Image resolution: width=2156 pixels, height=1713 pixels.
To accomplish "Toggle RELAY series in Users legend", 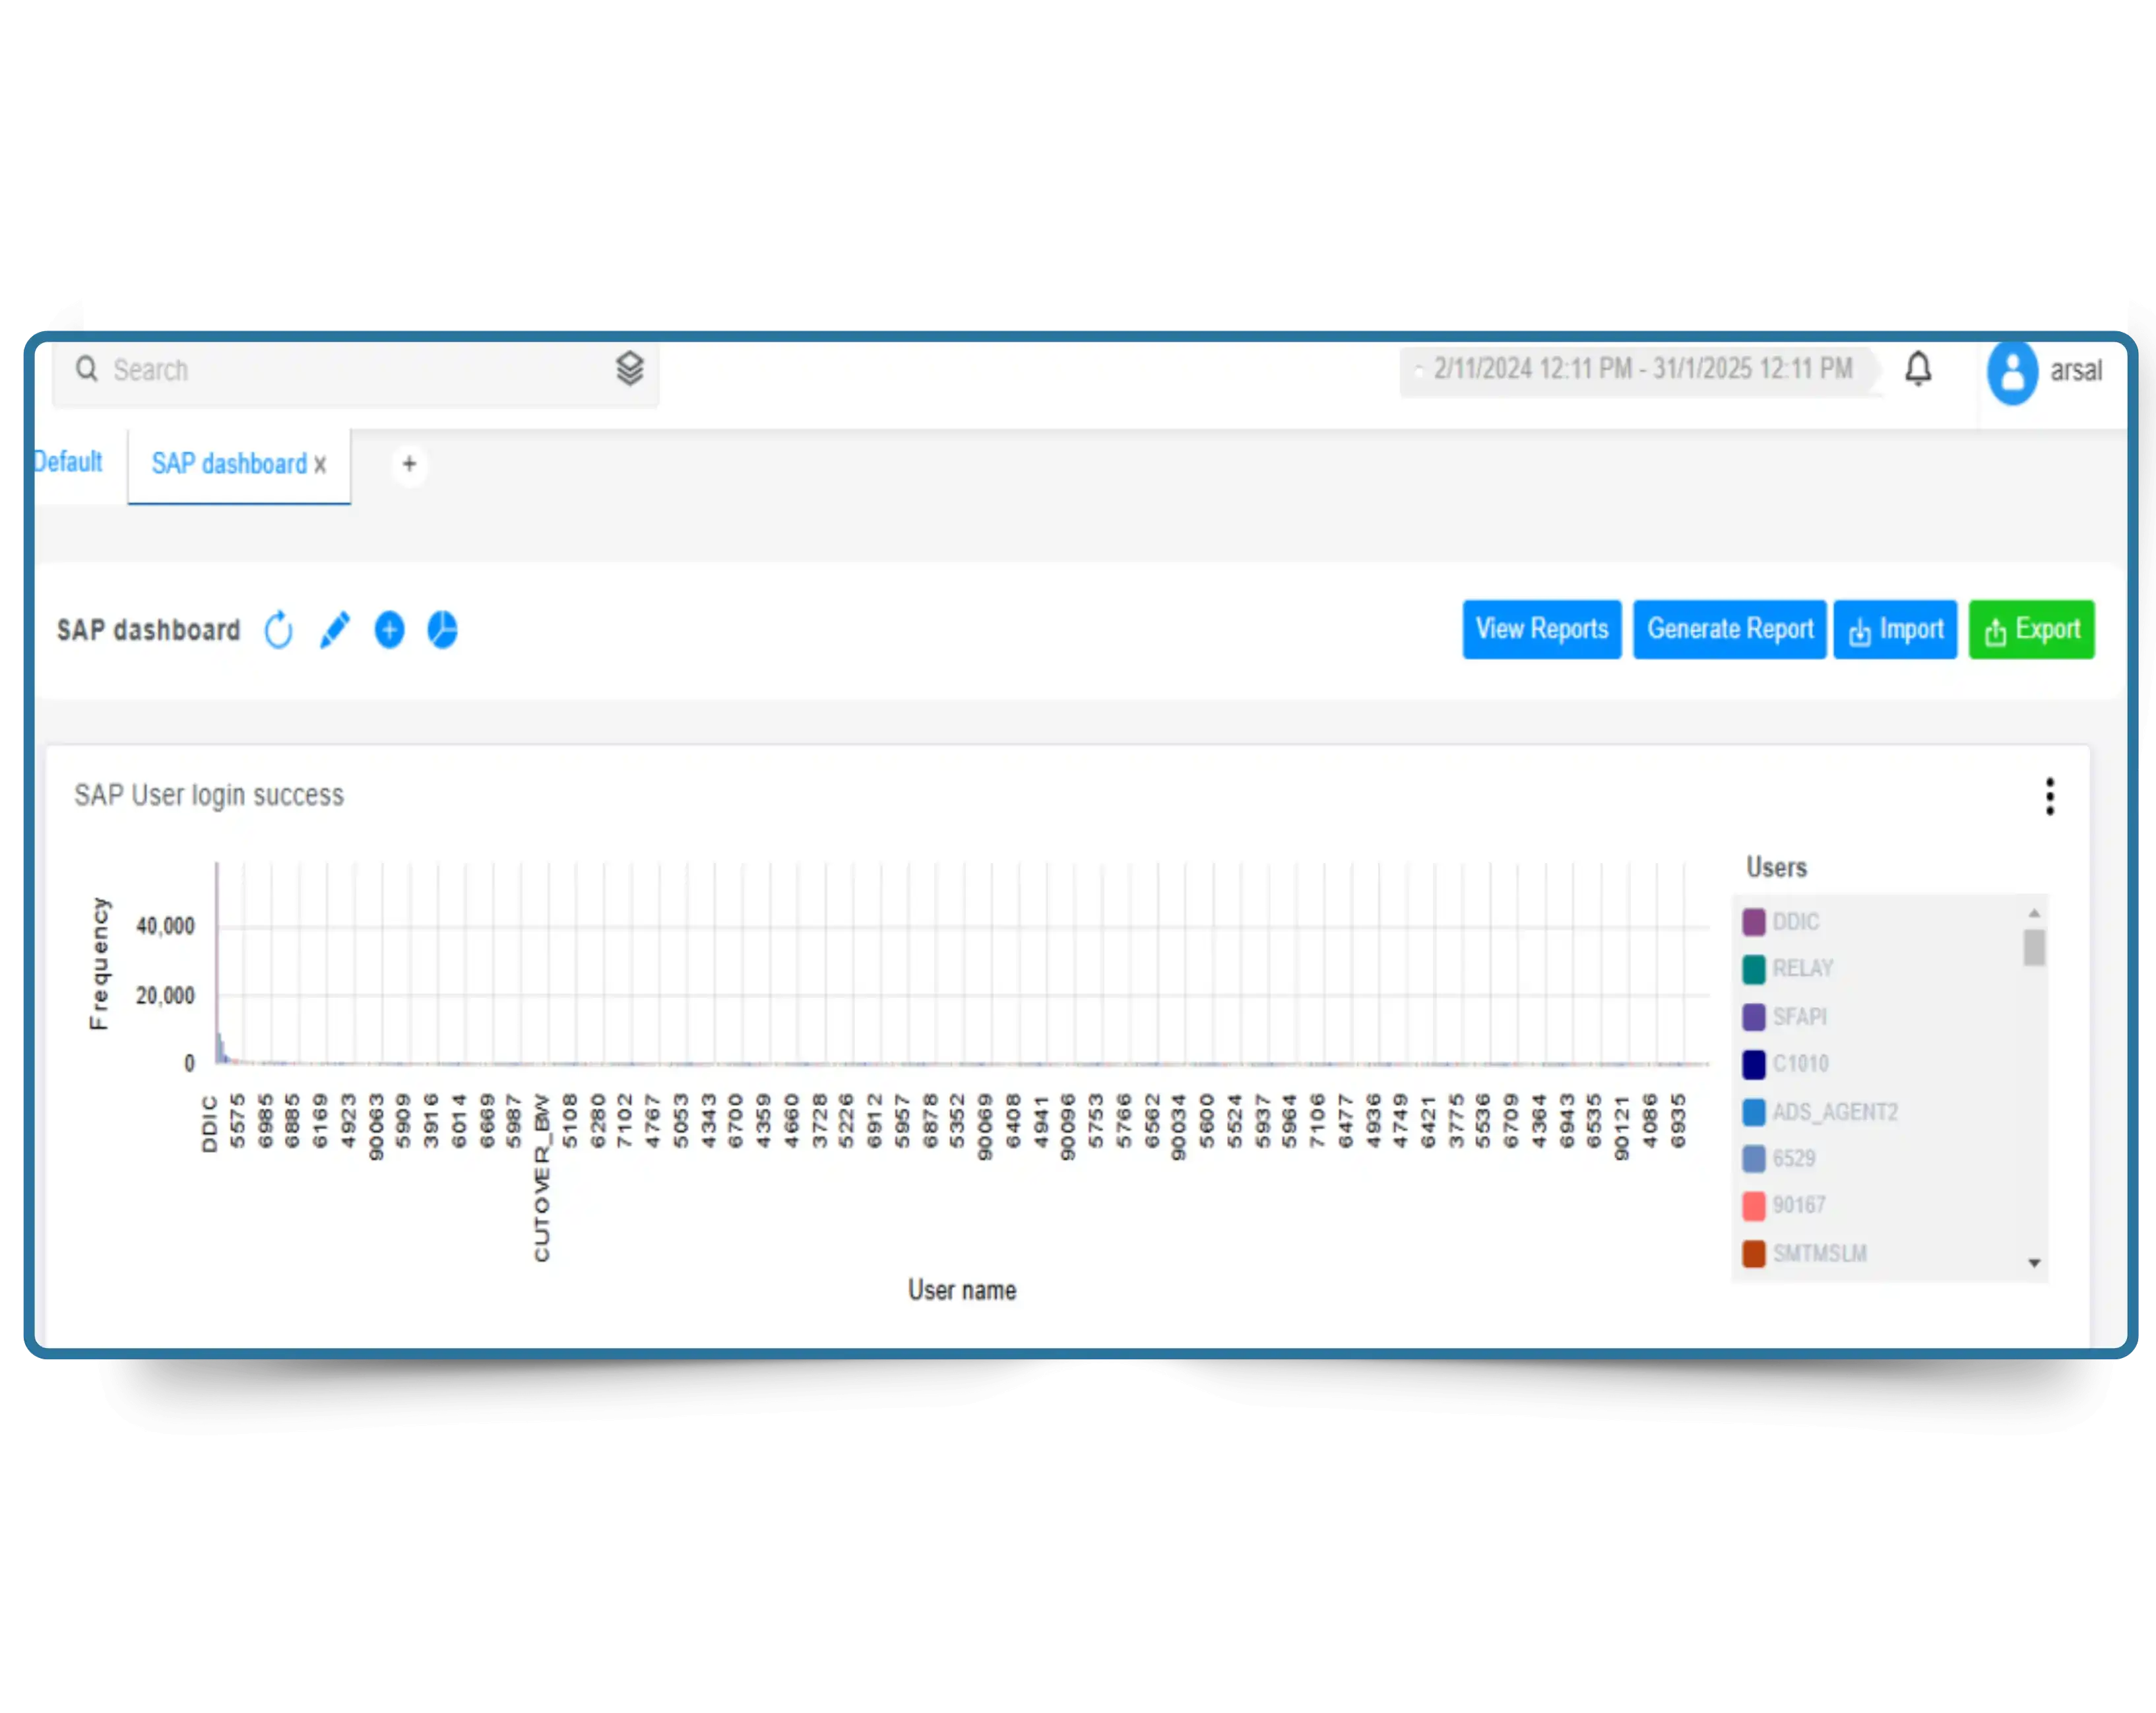I will tap(1802, 968).
